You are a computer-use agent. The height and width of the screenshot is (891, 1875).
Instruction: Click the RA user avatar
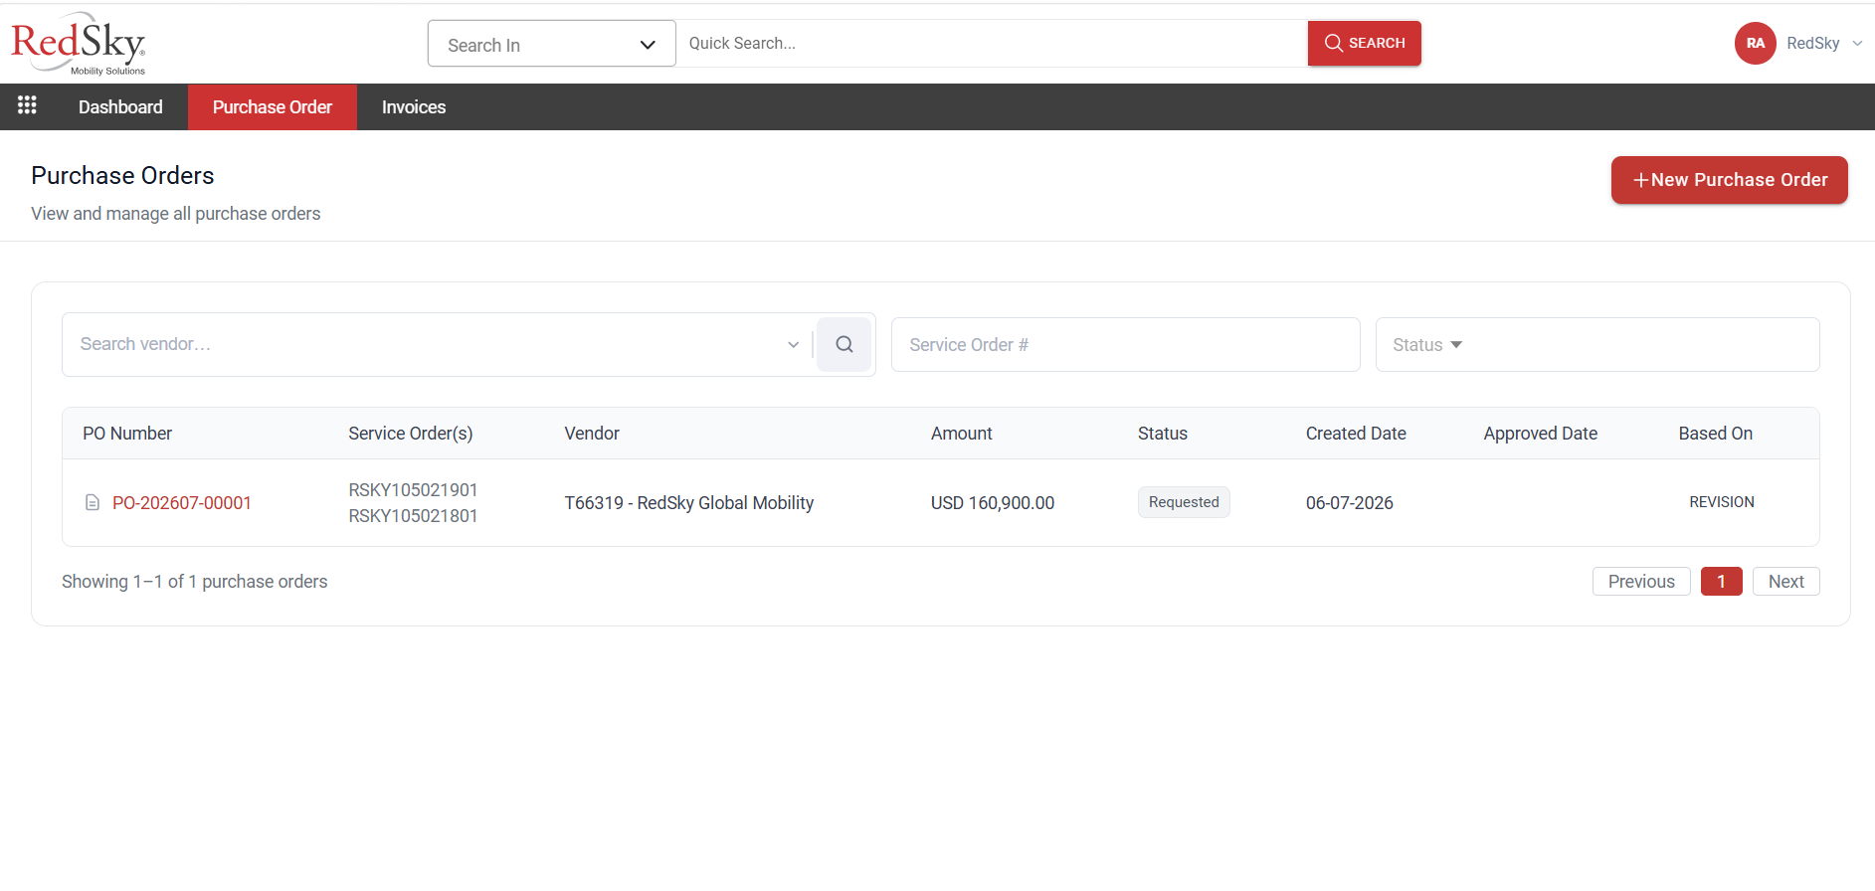pos(1755,44)
